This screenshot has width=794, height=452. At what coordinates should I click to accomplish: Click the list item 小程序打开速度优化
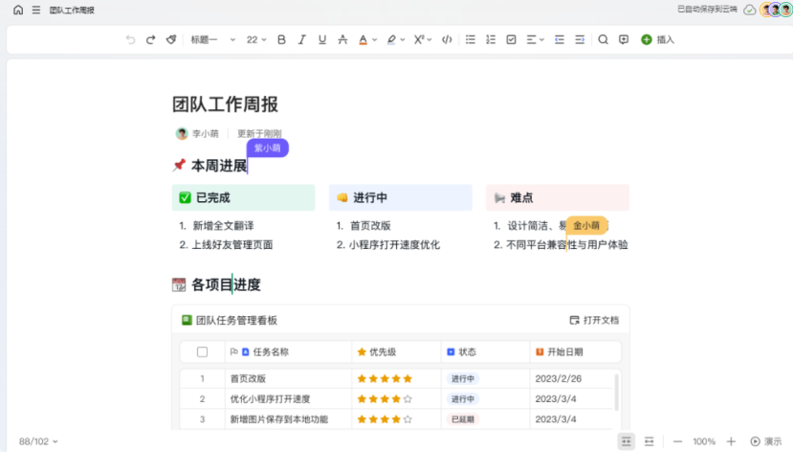394,245
